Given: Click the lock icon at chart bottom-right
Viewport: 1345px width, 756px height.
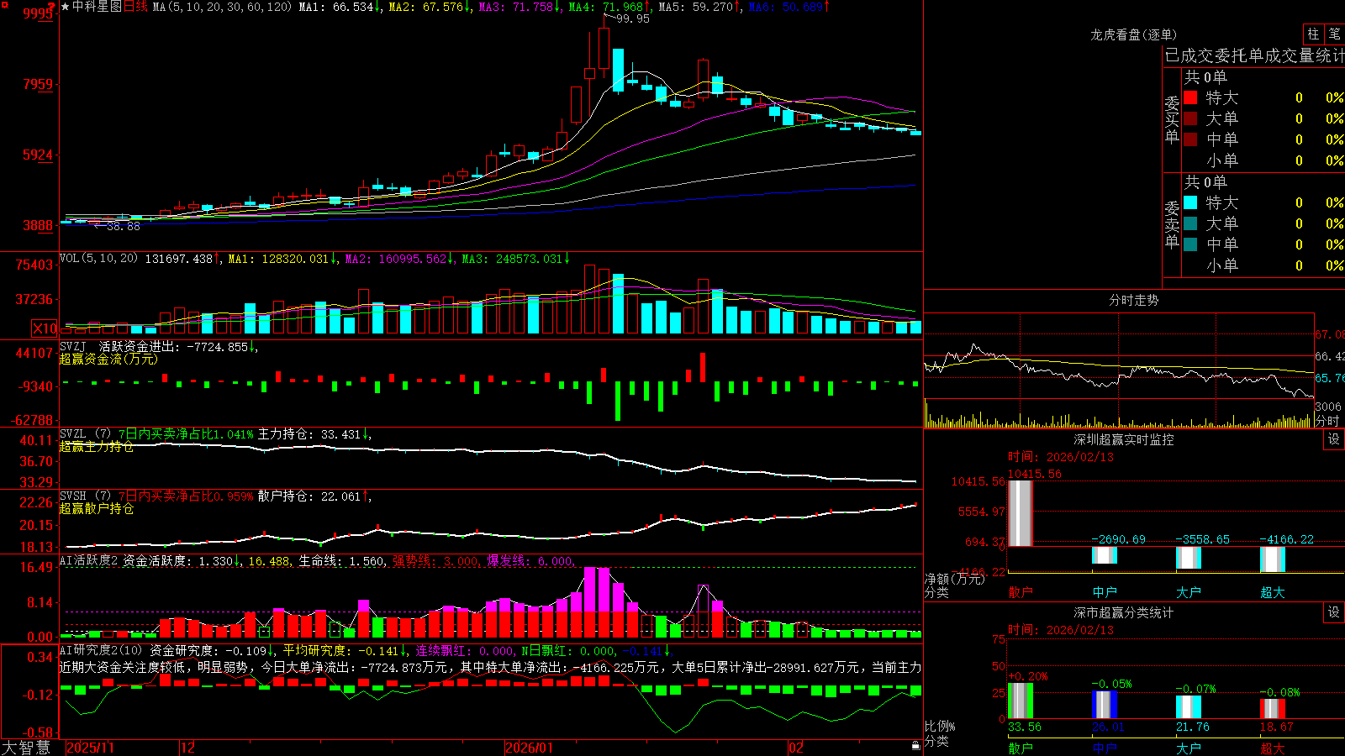Looking at the screenshot, I should [916, 746].
